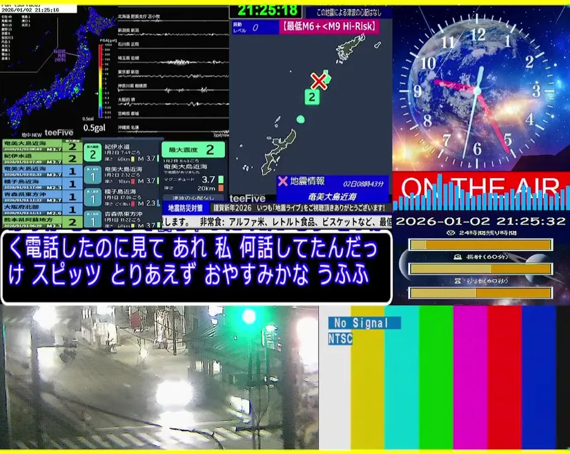This screenshot has width=570, height=454.
Task: Click orange depth square beside 20km
Action: 221,188
